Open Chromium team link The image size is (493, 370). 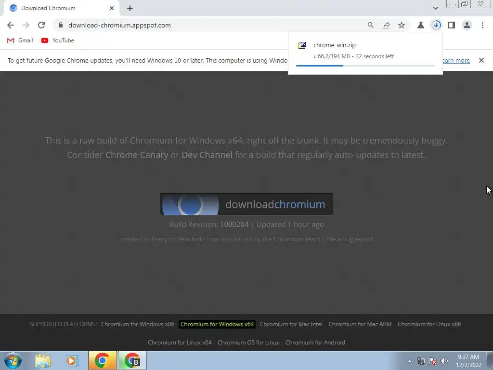click(297, 239)
